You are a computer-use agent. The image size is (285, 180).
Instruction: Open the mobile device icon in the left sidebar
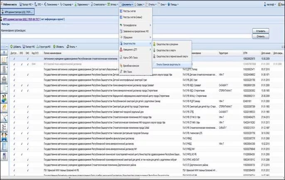pos(4,156)
